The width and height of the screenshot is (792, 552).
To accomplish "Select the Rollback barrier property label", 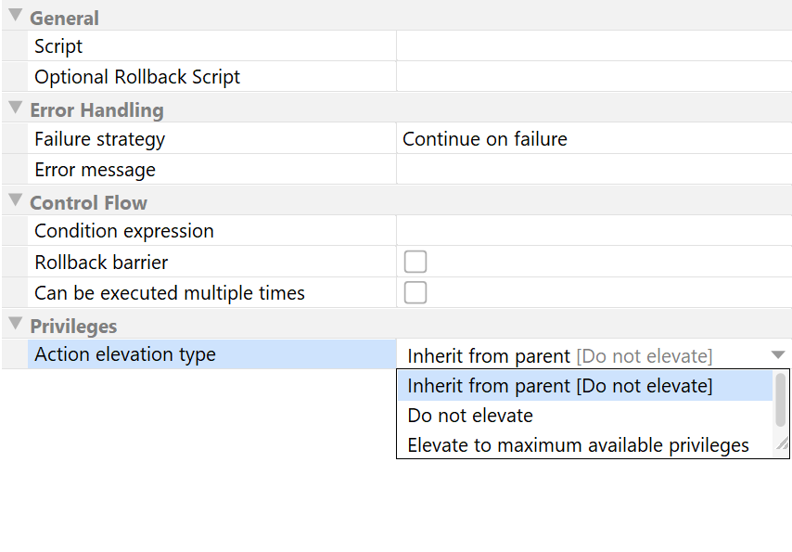I will [102, 262].
